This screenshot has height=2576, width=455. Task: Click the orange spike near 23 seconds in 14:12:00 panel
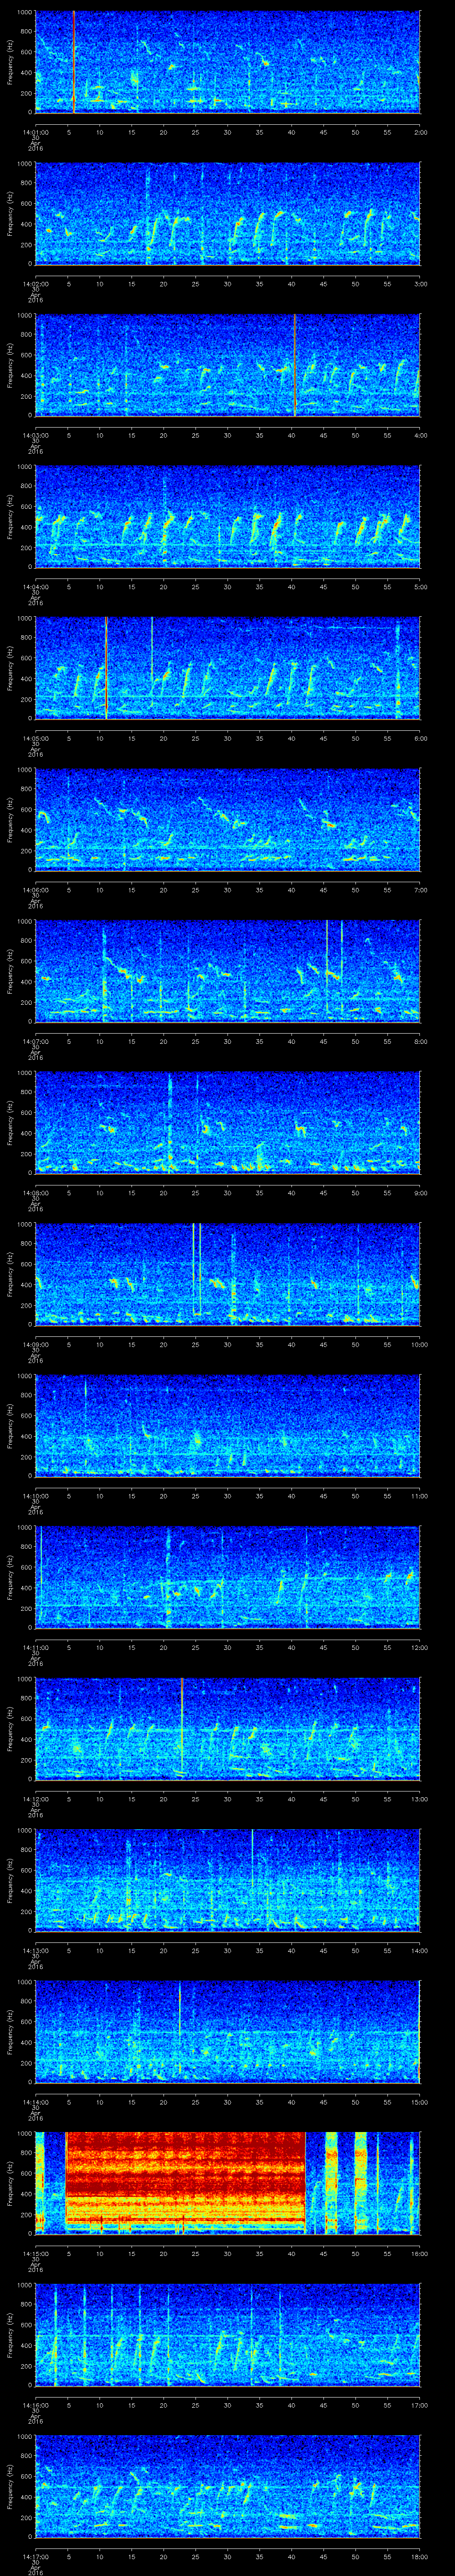[182, 1728]
